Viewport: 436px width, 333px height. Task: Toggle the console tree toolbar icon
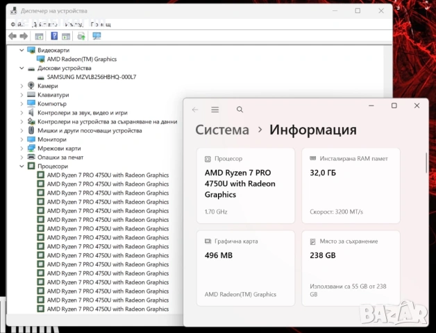pyautogui.click(x=39, y=36)
